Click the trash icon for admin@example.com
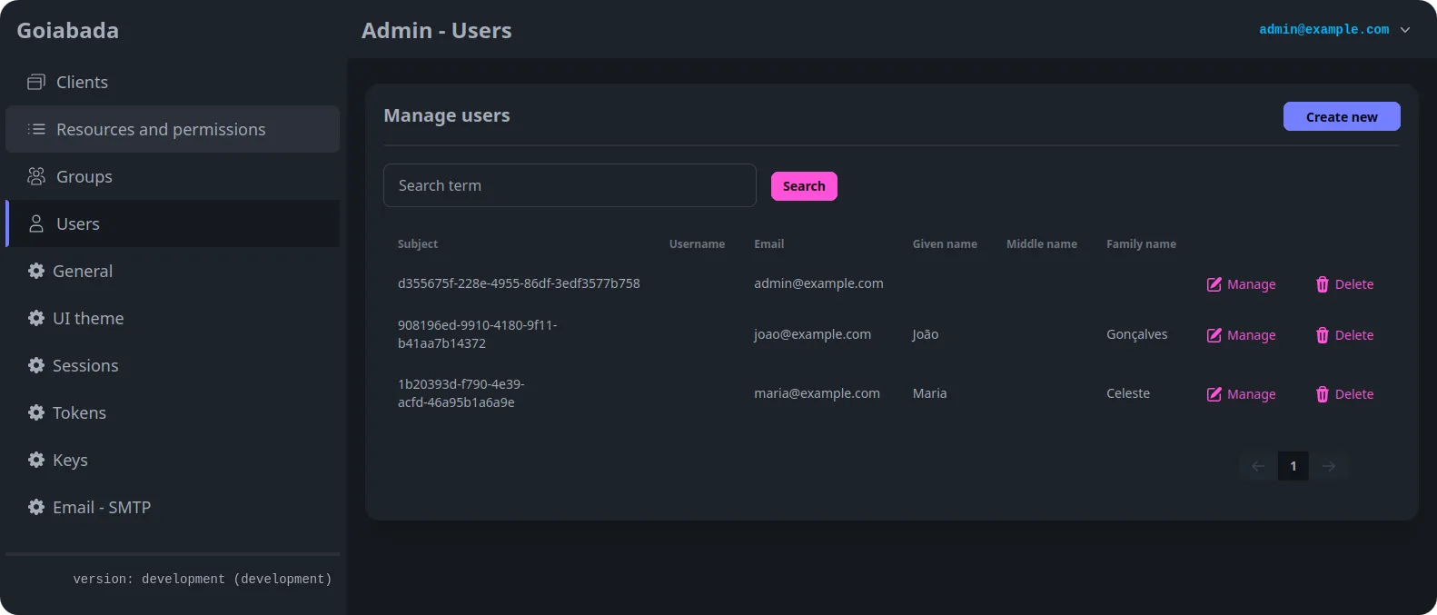Image resolution: width=1437 pixels, height=615 pixels. tap(1323, 284)
